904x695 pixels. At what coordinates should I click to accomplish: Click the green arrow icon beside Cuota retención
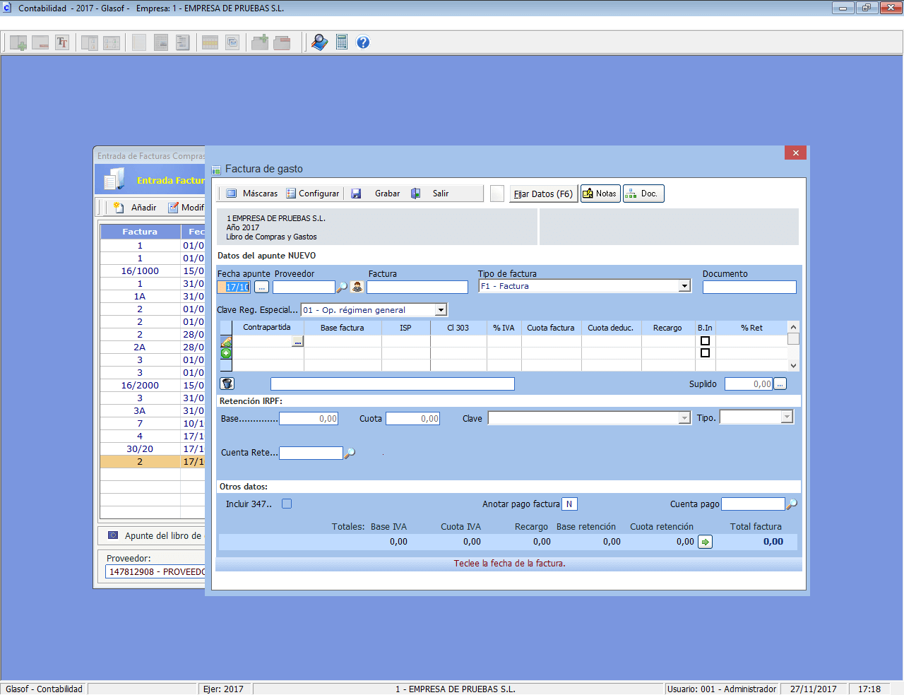[705, 542]
